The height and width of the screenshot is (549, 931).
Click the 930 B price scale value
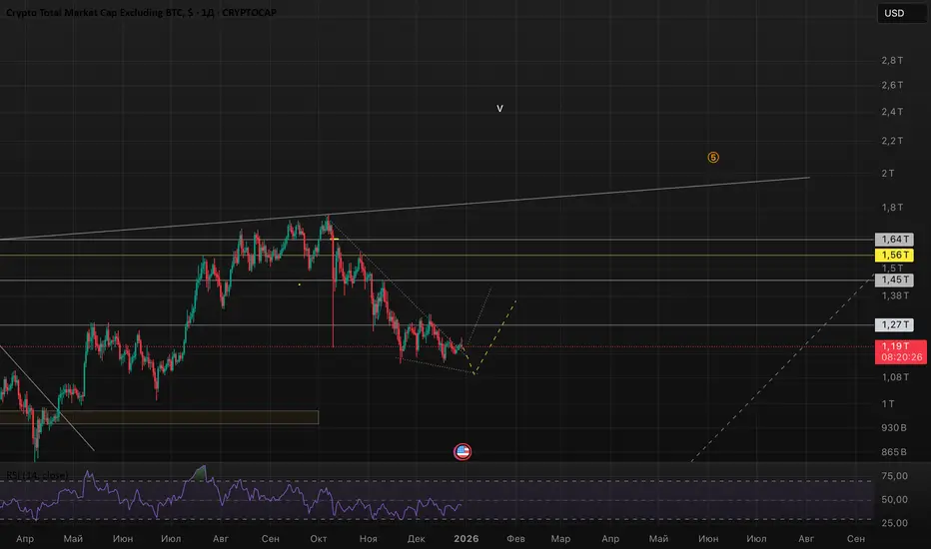coord(894,428)
